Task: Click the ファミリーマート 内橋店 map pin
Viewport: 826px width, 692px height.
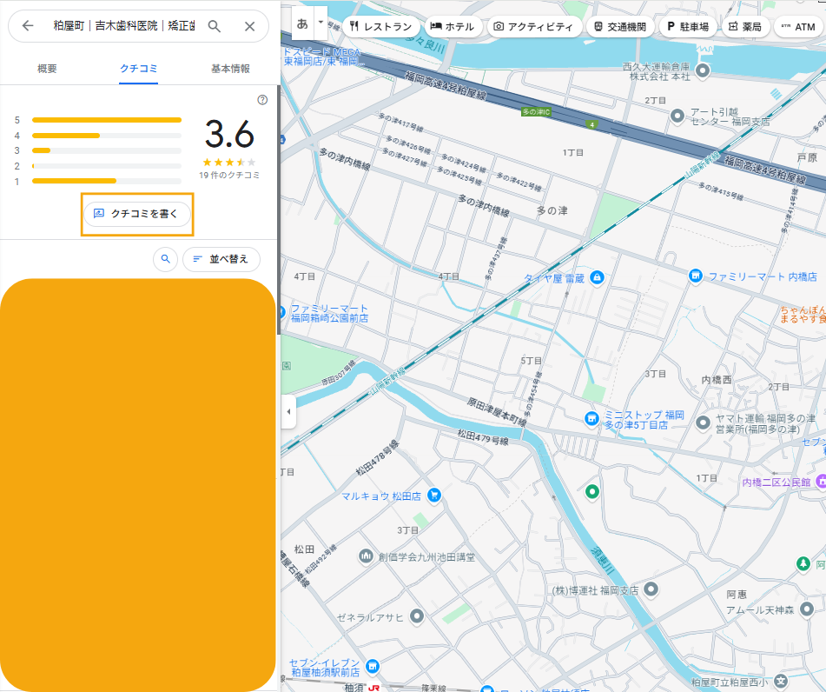Action: click(695, 276)
